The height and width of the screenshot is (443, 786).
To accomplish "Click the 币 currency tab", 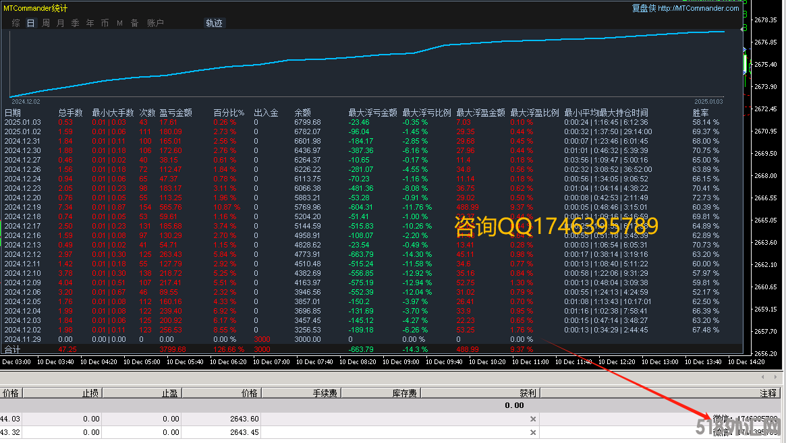I will tap(105, 23).
